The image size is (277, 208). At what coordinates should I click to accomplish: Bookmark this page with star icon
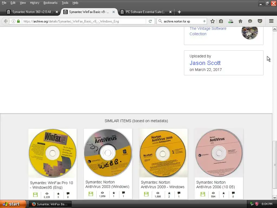213,21
